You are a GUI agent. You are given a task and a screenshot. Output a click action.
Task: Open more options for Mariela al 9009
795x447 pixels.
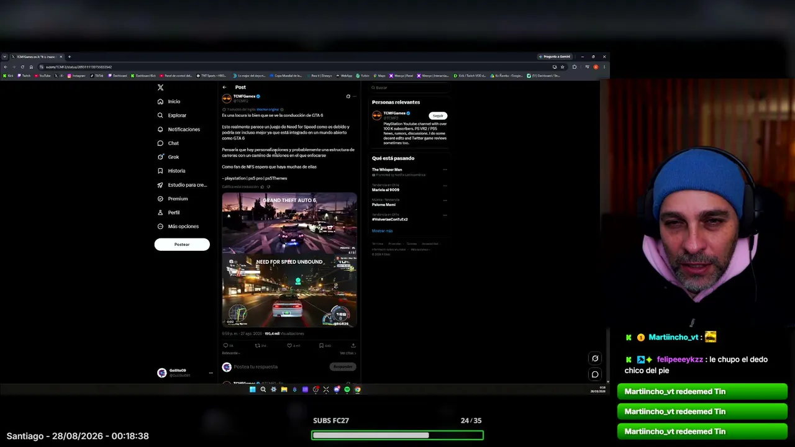445,185
